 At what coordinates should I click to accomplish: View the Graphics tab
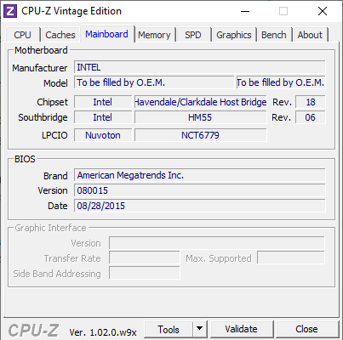point(234,35)
